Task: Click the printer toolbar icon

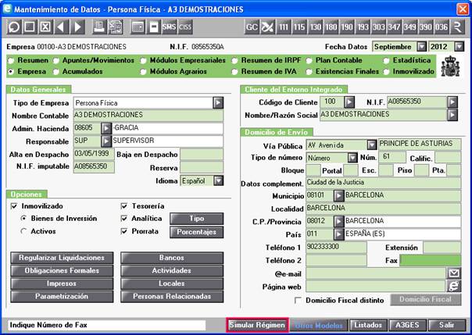Action: (99, 27)
